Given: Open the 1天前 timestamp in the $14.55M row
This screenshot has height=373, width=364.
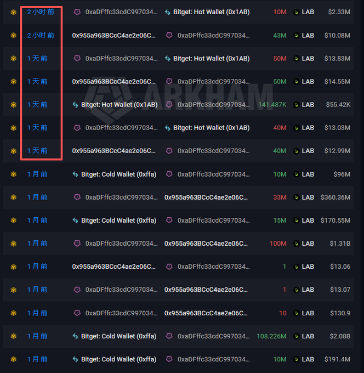Looking at the screenshot, I should [x=37, y=82].
